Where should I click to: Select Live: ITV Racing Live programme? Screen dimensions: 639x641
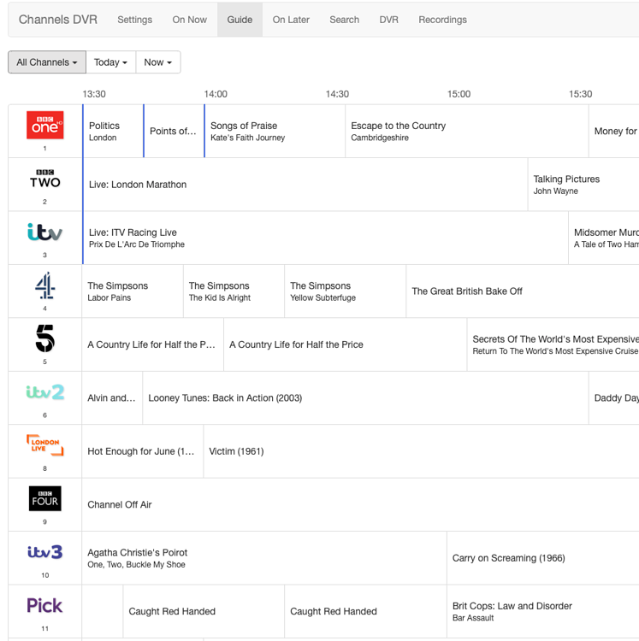pos(326,238)
